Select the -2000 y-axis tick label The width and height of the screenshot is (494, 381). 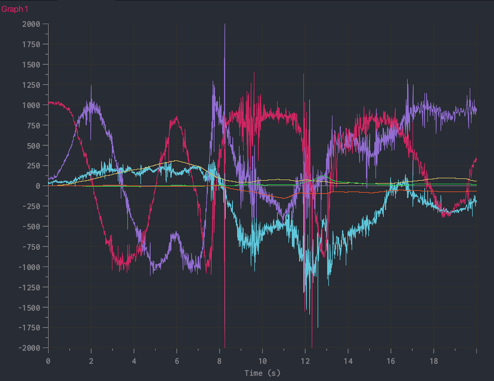[x=29, y=348]
